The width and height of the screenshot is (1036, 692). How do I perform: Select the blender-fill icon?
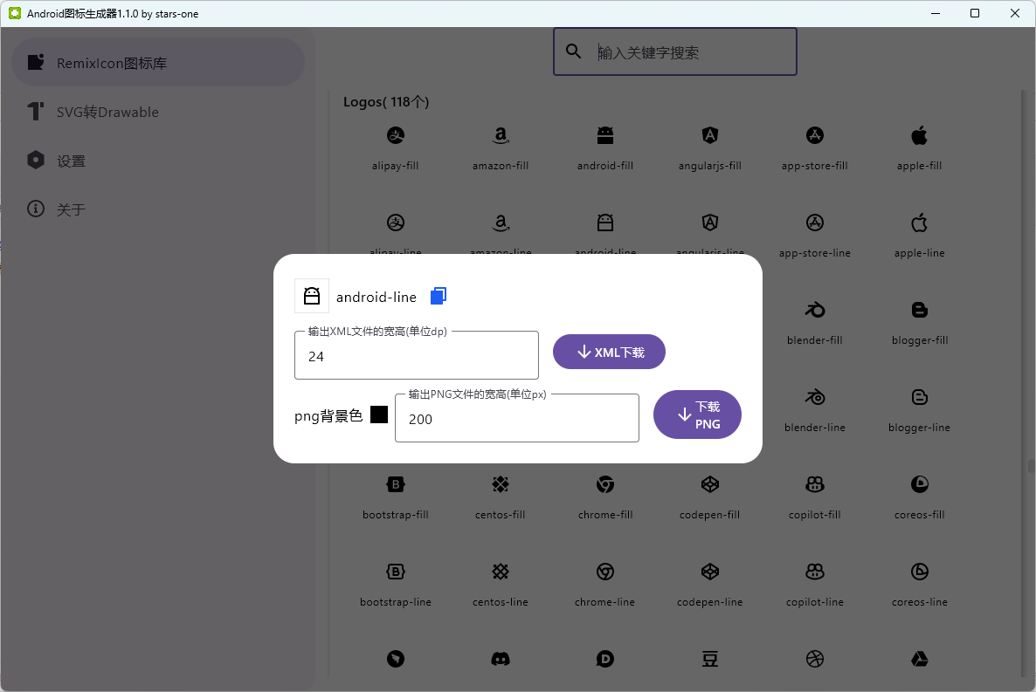pyautogui.click(x=815, y=310)
